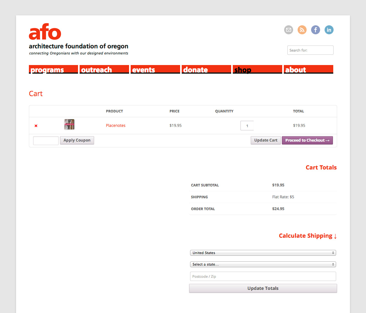Click the Cart page heading
Viewport: 366px width, 313px height.
tap(36, 94)
